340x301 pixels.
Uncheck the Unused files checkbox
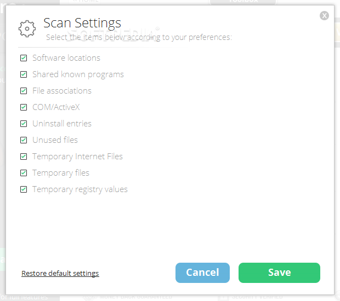(x=24, y=140)
